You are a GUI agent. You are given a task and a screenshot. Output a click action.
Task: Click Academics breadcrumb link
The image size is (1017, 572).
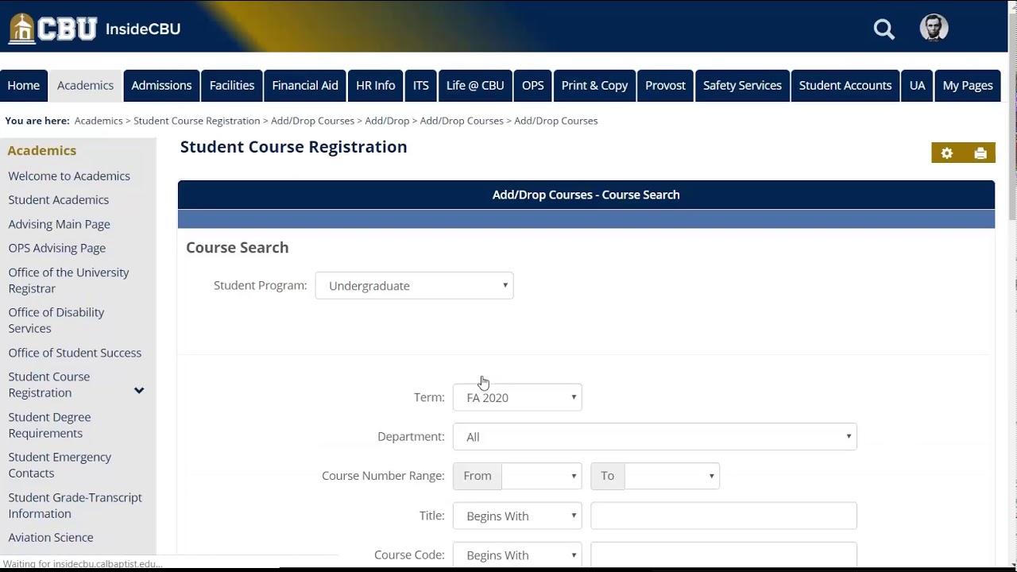point(99,121)
